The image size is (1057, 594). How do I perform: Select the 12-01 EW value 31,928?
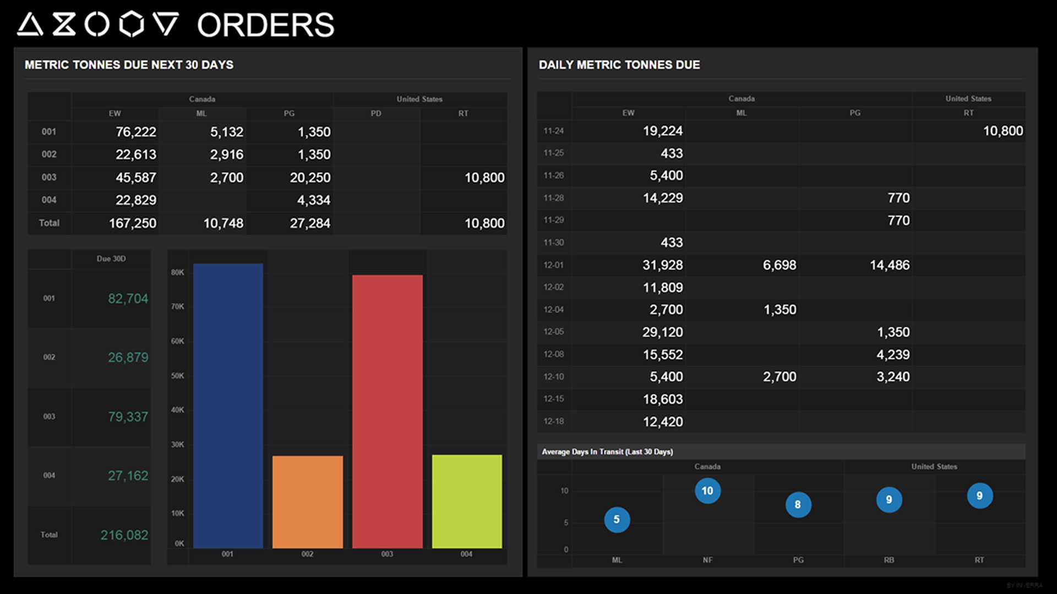tap(663, 265)
